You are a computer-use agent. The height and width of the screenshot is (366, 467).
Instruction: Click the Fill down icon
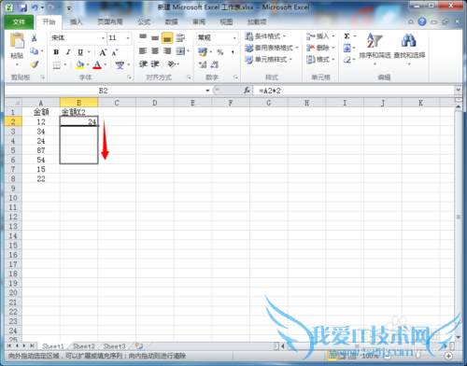[347, 48]
